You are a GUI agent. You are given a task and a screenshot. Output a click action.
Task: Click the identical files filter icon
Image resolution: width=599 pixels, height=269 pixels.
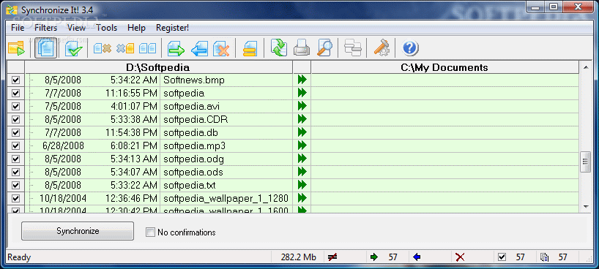pos(147,48)
